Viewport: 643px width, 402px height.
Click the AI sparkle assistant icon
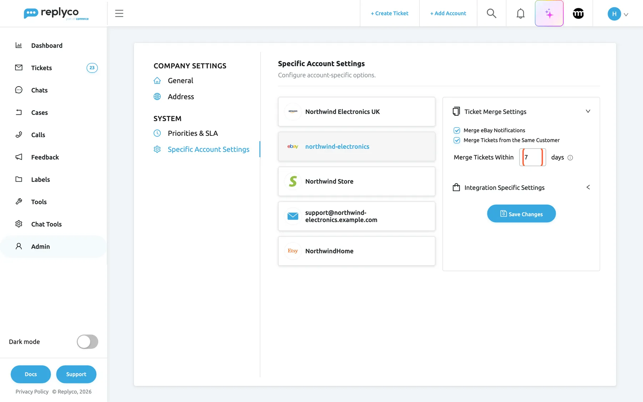pos(549,13)
